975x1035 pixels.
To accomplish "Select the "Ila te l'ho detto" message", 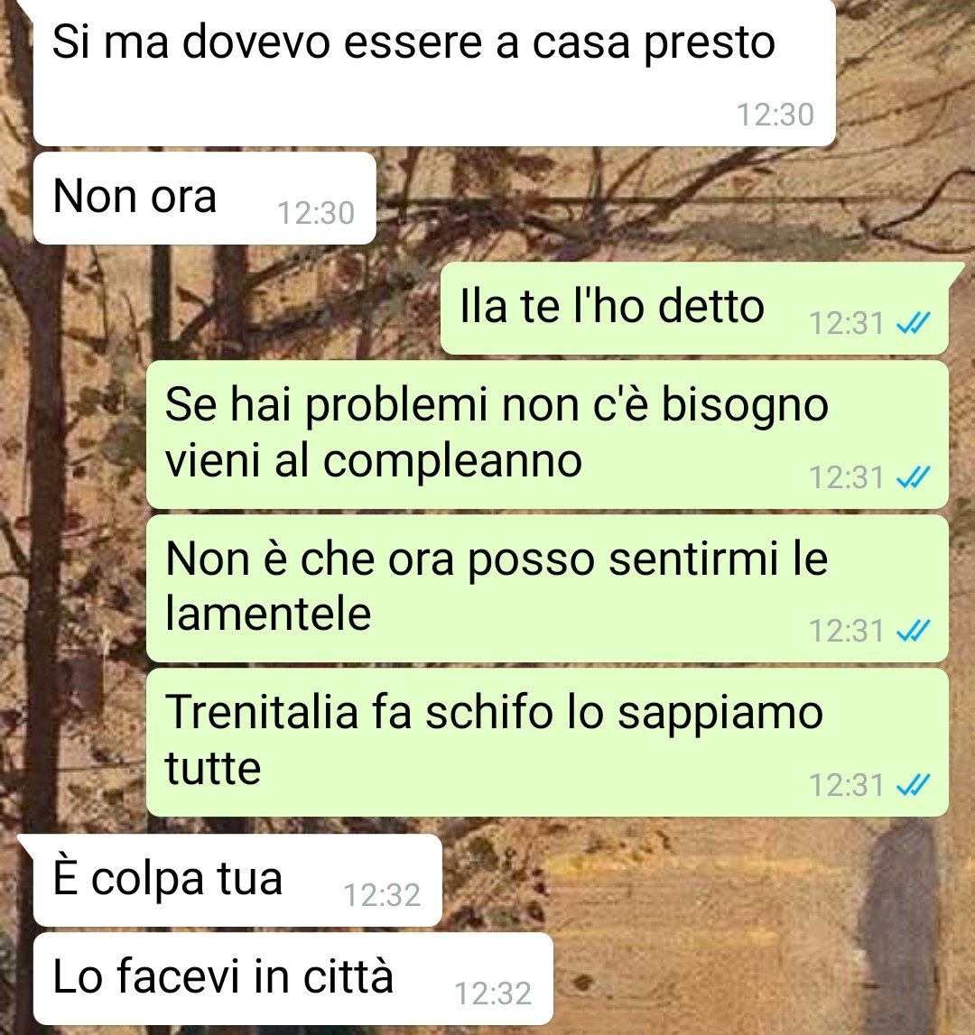I will point(694,309).
